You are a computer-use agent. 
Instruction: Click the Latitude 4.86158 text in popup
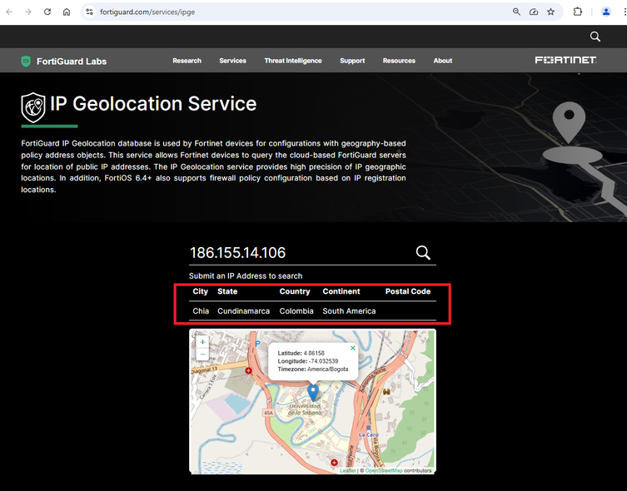301,353
